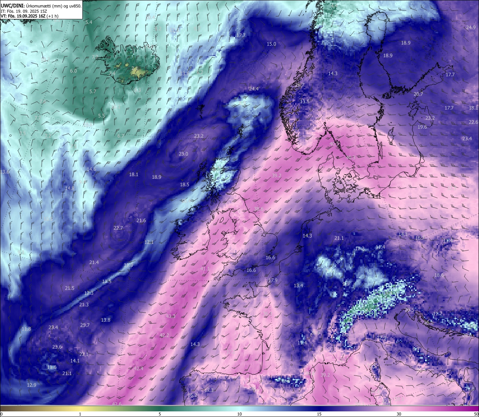Click the 38.6 value over Britain
The image size is (479, 417).
pyautogui.click(x=259, y=209)
